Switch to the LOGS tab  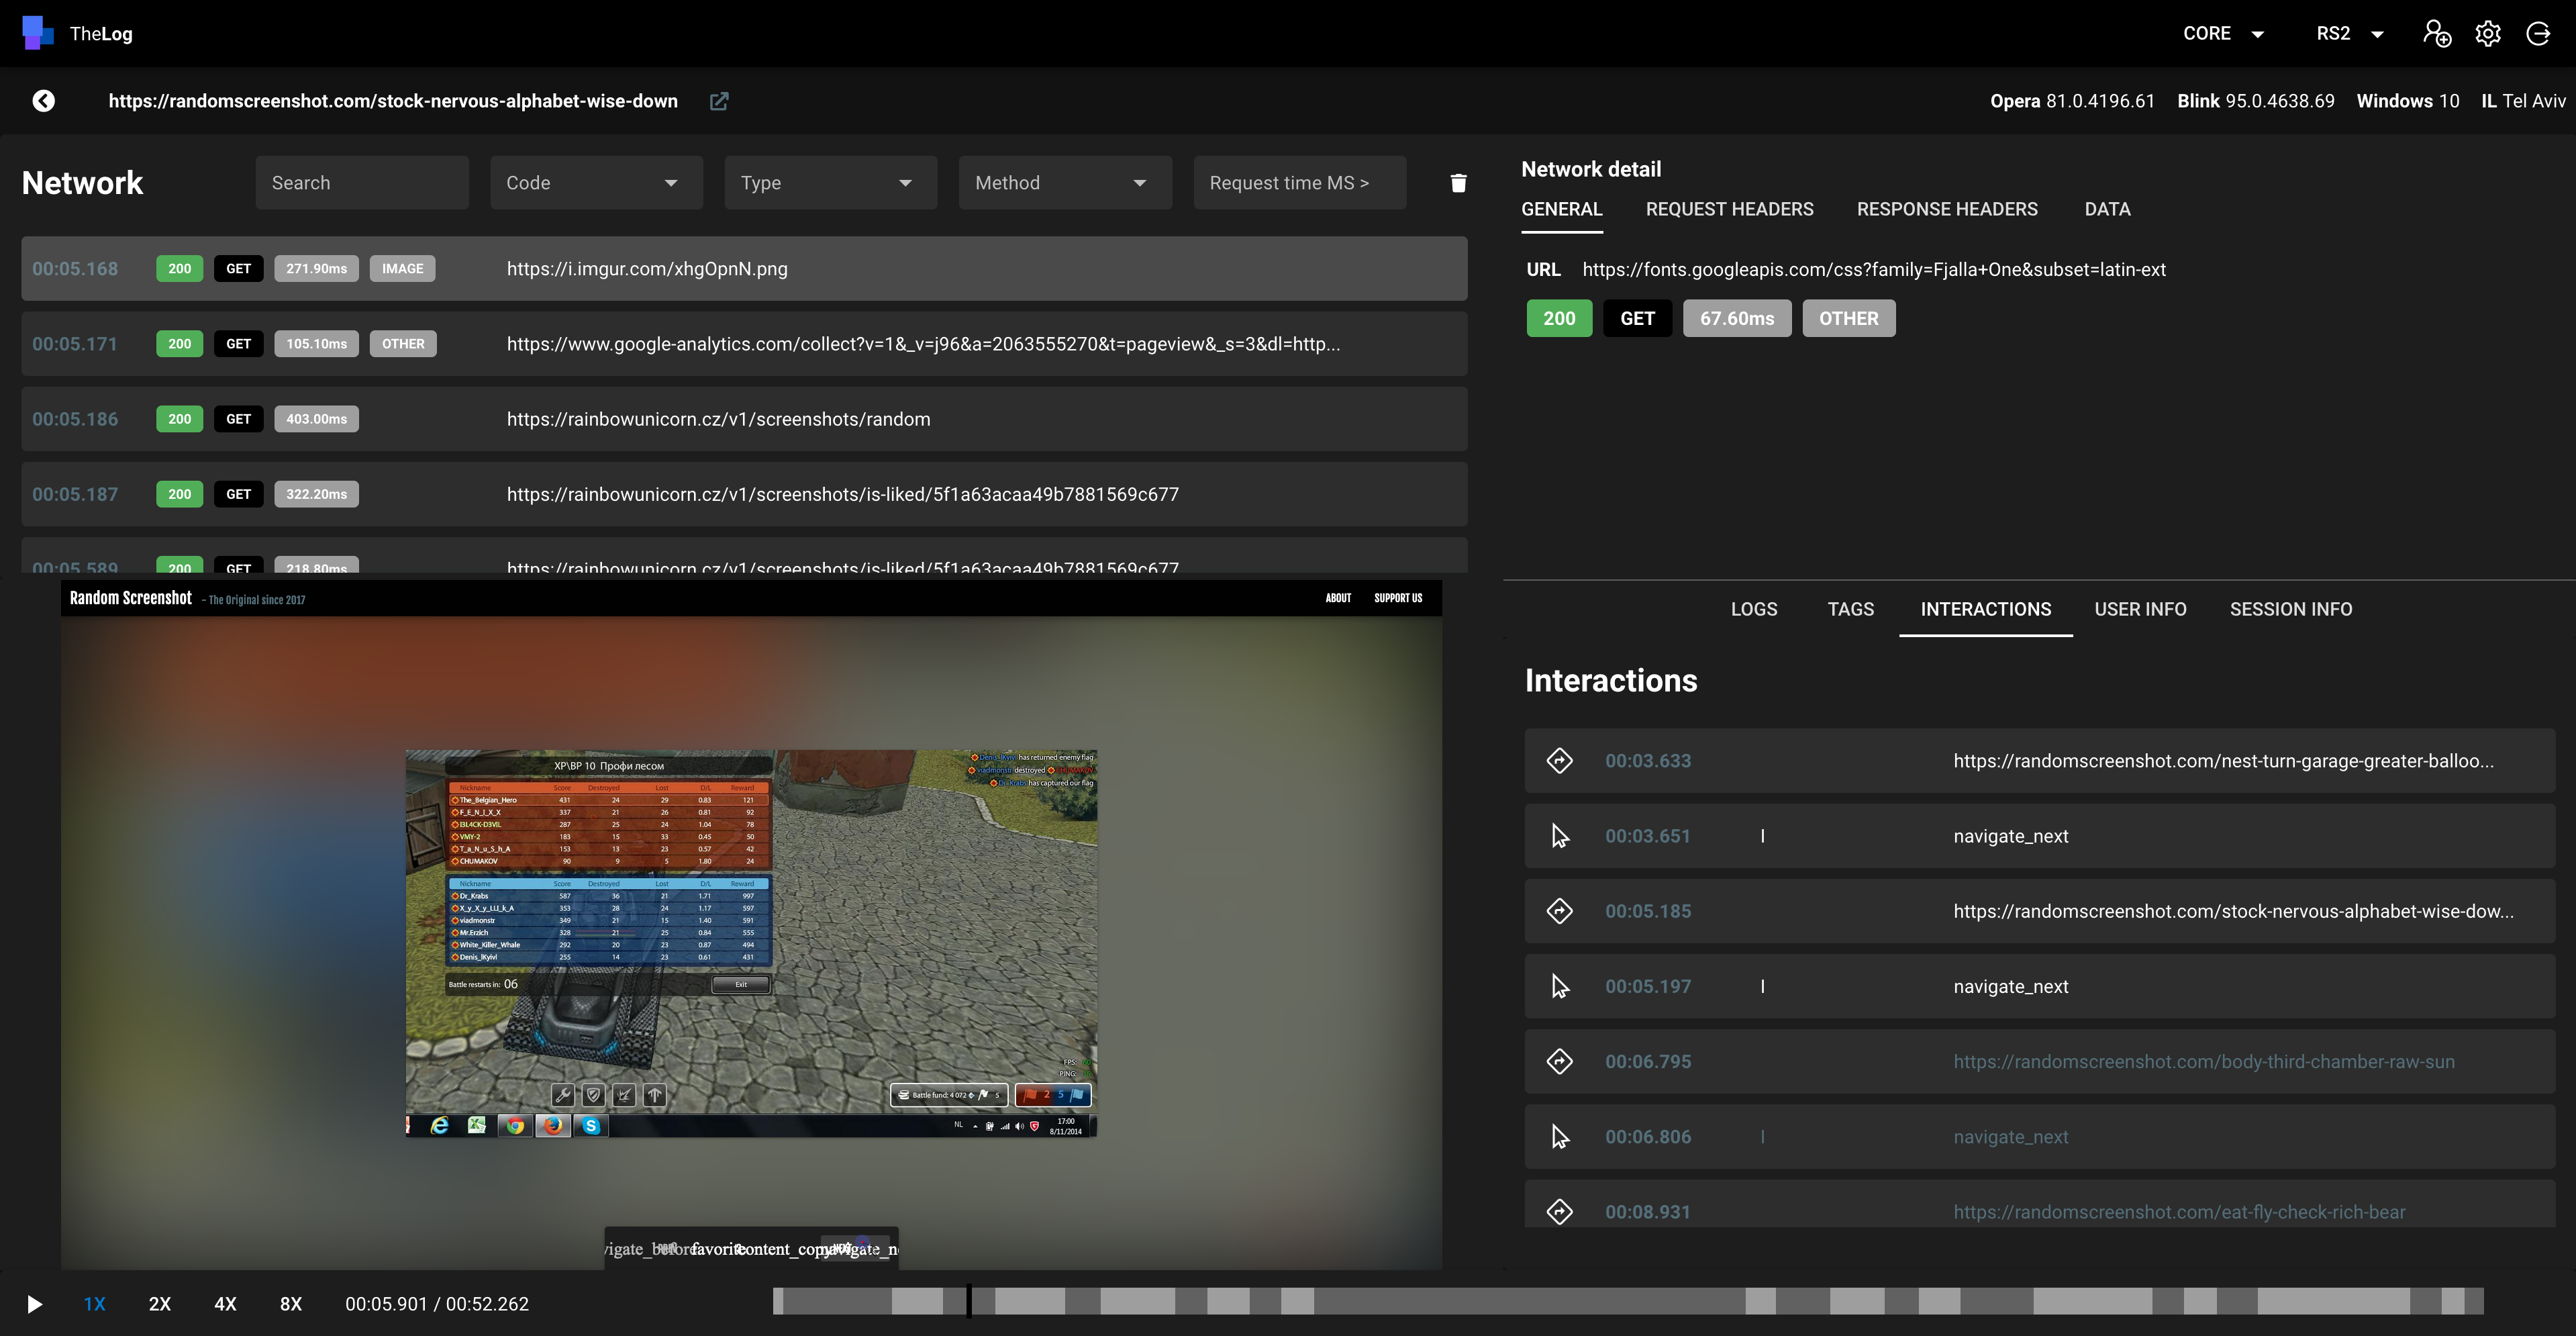(1753, 609)
